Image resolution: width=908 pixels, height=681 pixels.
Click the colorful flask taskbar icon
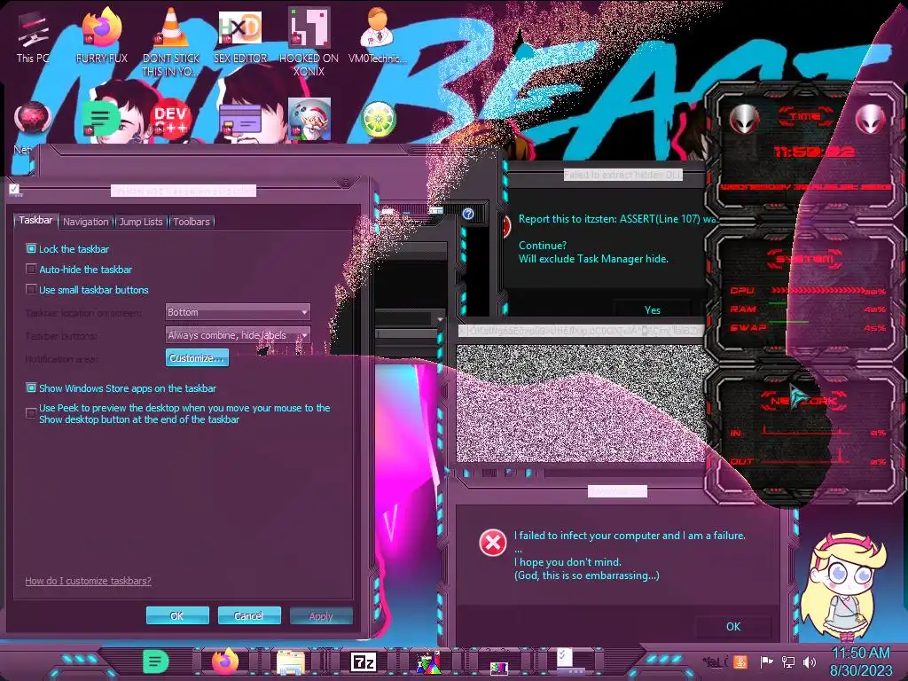coord(428,662)
